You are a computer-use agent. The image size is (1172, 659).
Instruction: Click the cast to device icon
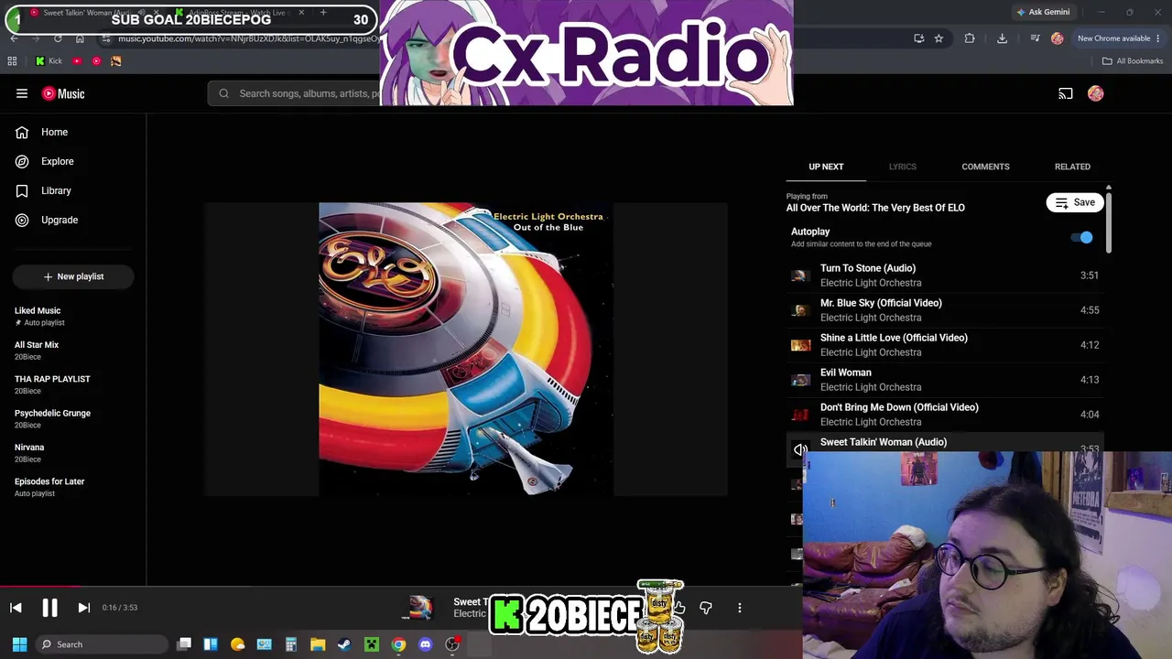click(x=1066, y=93)
